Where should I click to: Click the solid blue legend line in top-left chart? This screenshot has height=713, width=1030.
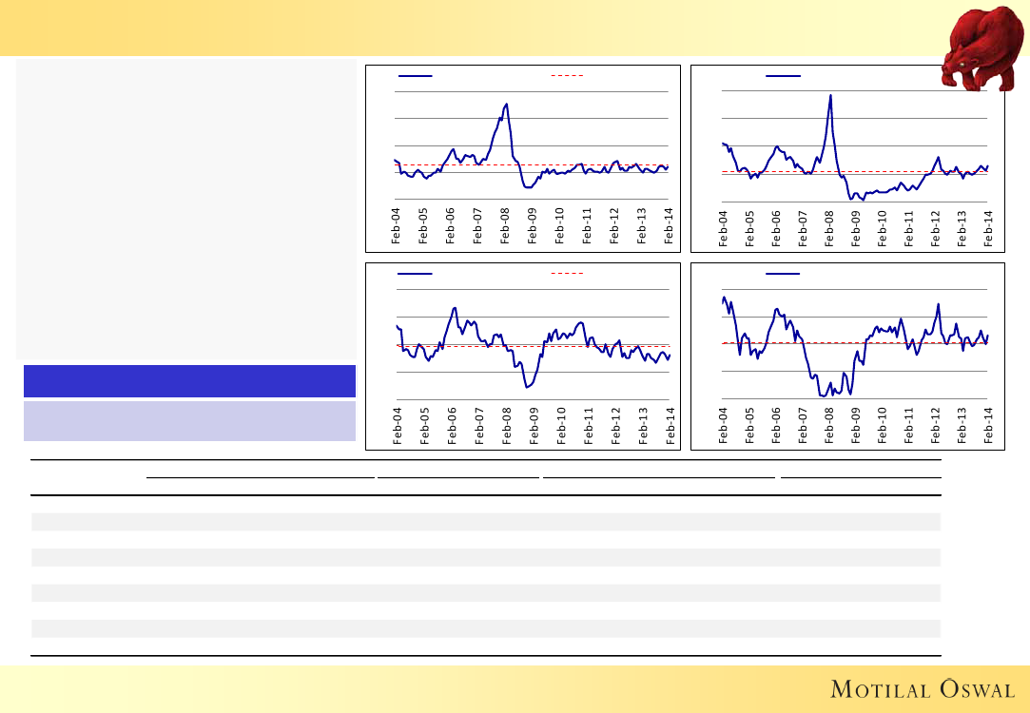(415, 75)
